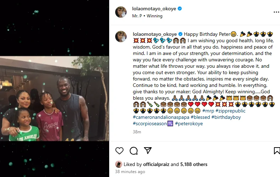Like the post with the heart icon
The height and width of the screenshot is (177, 280).
tap(119, 151)
